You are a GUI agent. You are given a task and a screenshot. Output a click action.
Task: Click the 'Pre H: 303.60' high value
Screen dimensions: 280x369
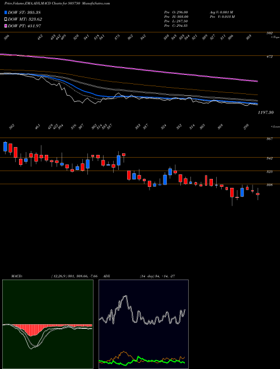pyautogui.click(x=176, y=17)
